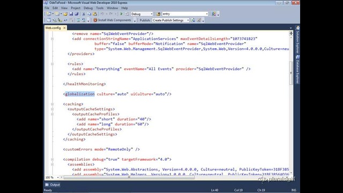This screenshot has width=343, height=193.
Task: Collapse the caching element outline
Action: [x=52, y=104]
